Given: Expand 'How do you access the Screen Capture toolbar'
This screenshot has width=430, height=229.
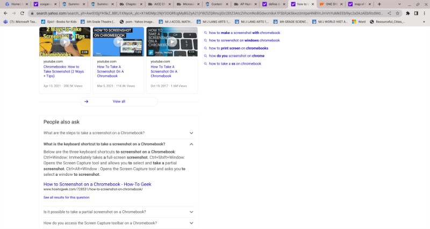Looking at the screenshot, I should click(x=191, y=223).
